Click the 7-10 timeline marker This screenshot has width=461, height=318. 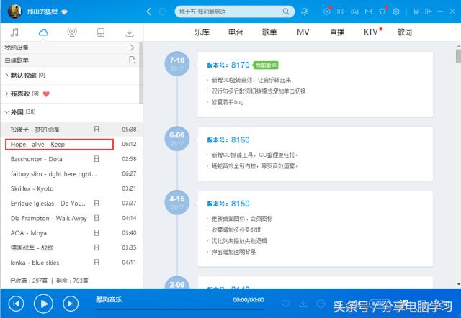tap(177, 63)
